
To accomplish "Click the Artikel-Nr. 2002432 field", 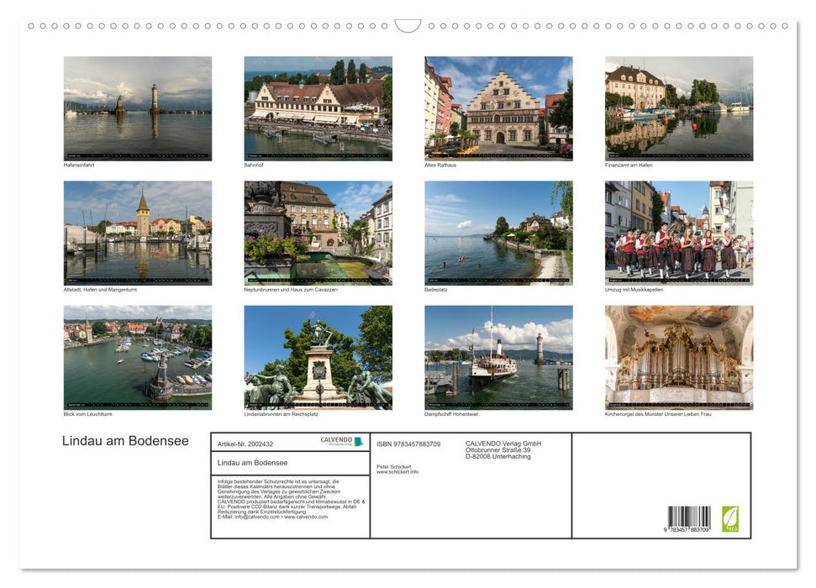I will [x=246, y=444].
